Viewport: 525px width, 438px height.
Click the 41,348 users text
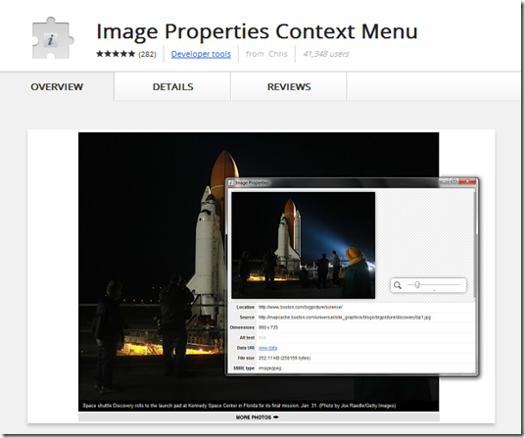tap(326, 54)
